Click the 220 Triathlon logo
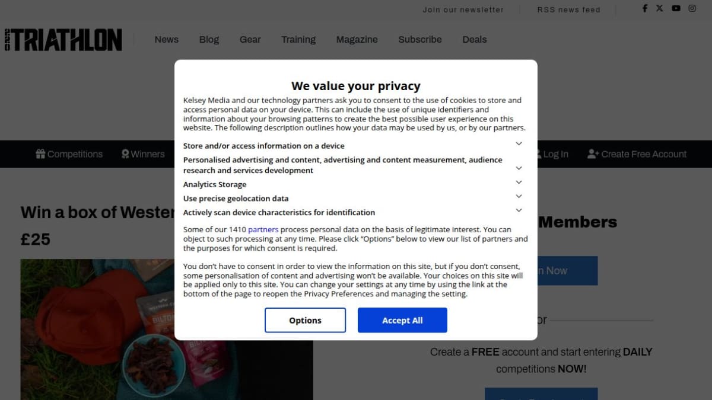 63,40
